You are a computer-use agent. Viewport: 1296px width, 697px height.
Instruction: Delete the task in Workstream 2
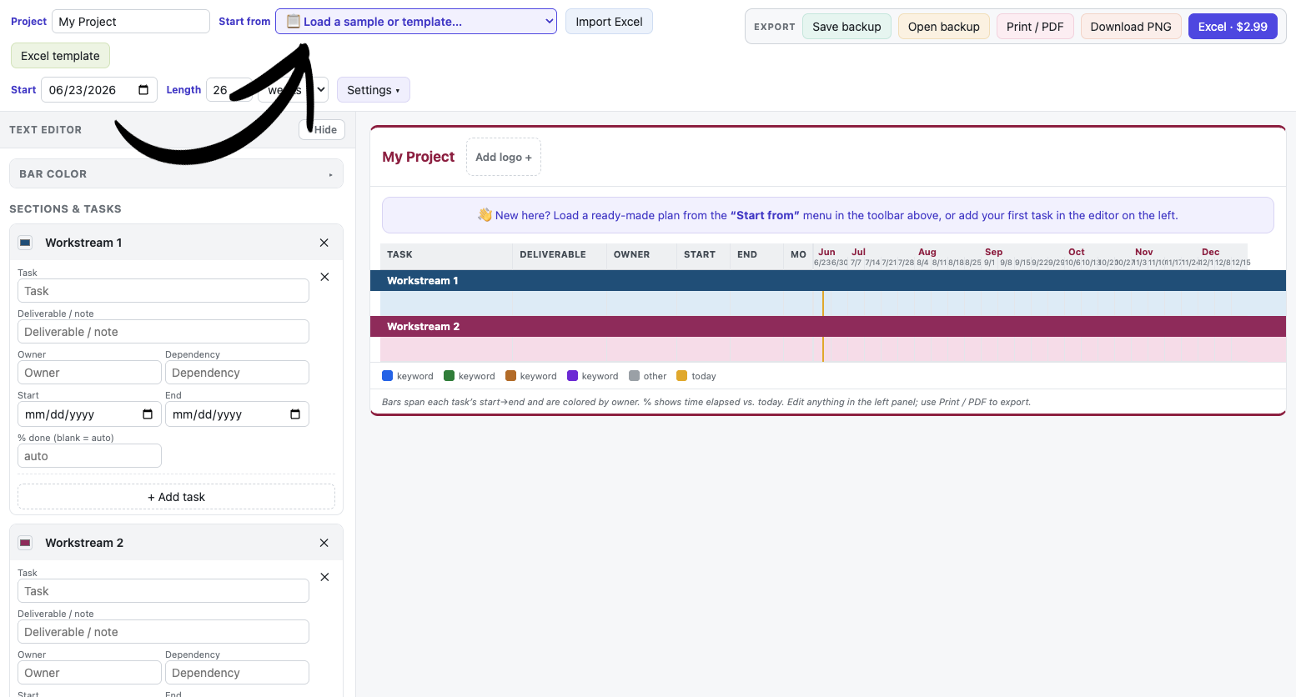(324, 577)
